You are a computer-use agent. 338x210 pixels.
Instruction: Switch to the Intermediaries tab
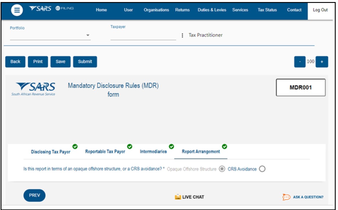[x=153, y=152]
